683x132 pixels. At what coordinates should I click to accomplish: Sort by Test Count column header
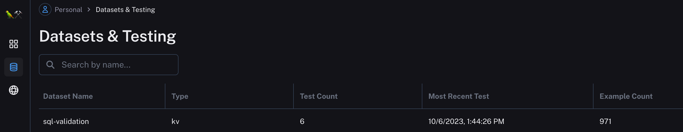click(319, 96)
